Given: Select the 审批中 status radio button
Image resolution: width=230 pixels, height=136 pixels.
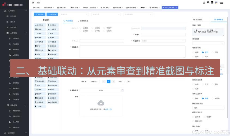Looking at the screenshot, I should coord(104,28).
